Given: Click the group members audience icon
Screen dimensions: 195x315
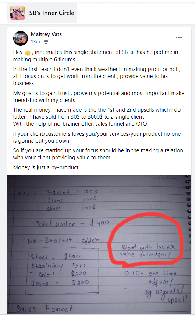Looking at the screenshot, I should click(46, 42).
